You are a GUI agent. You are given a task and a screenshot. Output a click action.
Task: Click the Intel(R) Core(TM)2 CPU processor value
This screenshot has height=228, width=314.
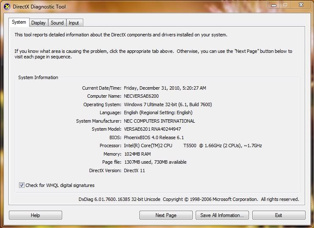(193, 146)
